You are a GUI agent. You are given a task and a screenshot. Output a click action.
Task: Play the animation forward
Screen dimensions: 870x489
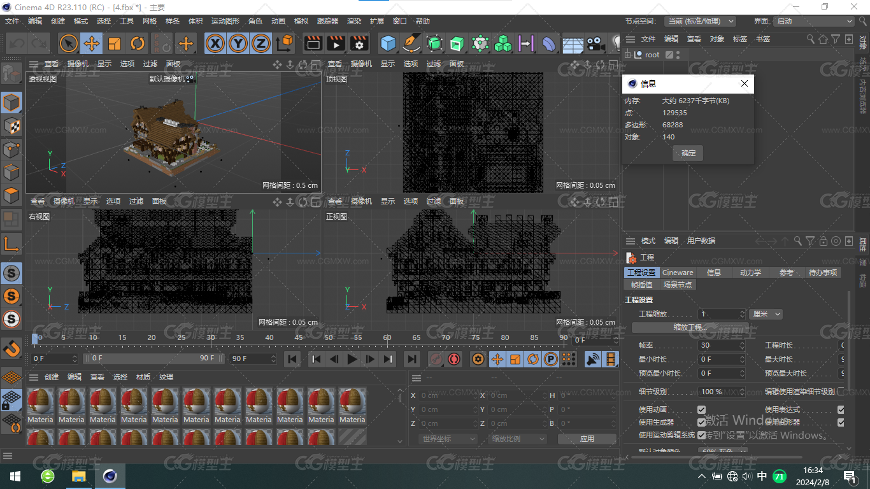[x=352, y=359]
